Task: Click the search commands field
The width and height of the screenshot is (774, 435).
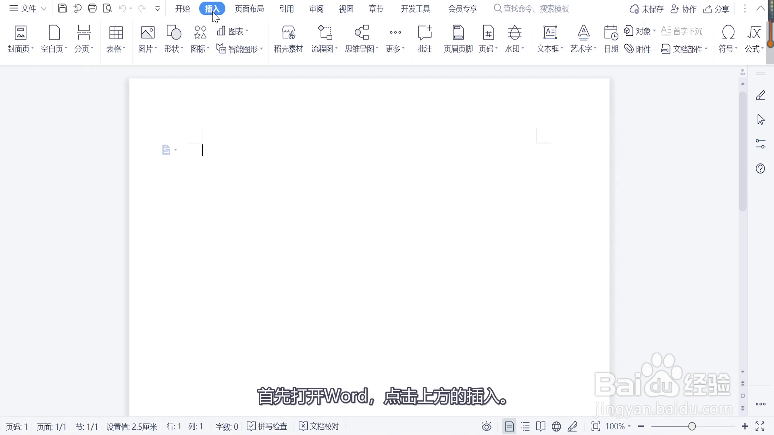Action: pyautogui.click(x=532, y=8)
